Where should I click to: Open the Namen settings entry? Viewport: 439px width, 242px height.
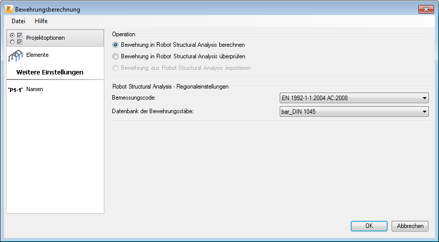pos(55,90)
